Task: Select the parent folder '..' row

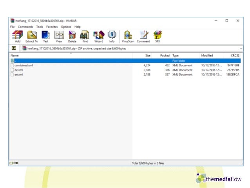Action: click(126, 61)
